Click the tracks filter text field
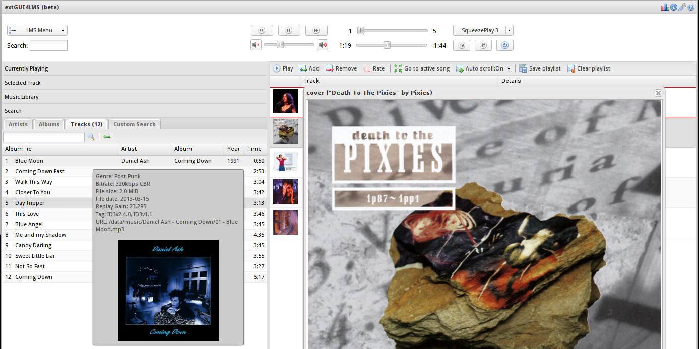 click(x=44, y=137)
